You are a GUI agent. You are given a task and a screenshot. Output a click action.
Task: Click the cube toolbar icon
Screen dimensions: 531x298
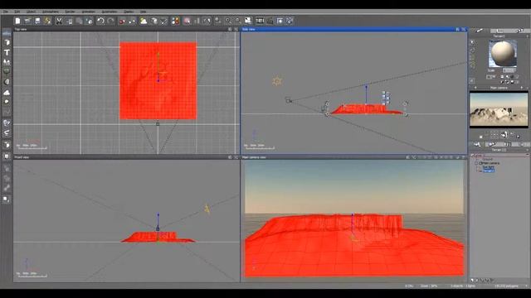click(x=154, y=21)
